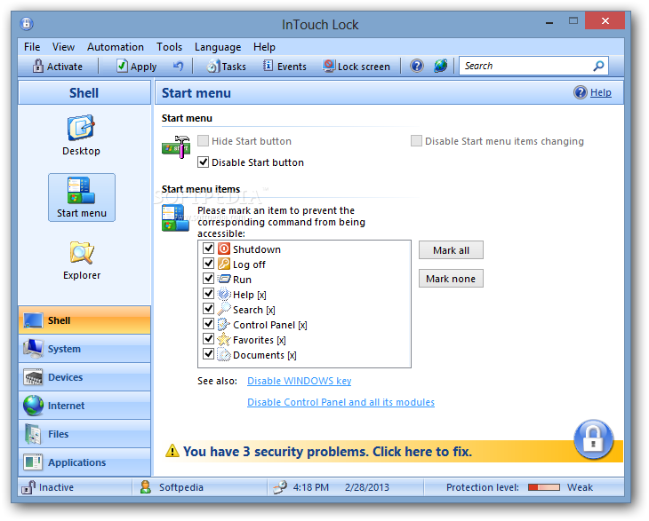Viewport: 649px width, 521px height.
Task: Open the Tools menu
Action: (x=169, y=47)
